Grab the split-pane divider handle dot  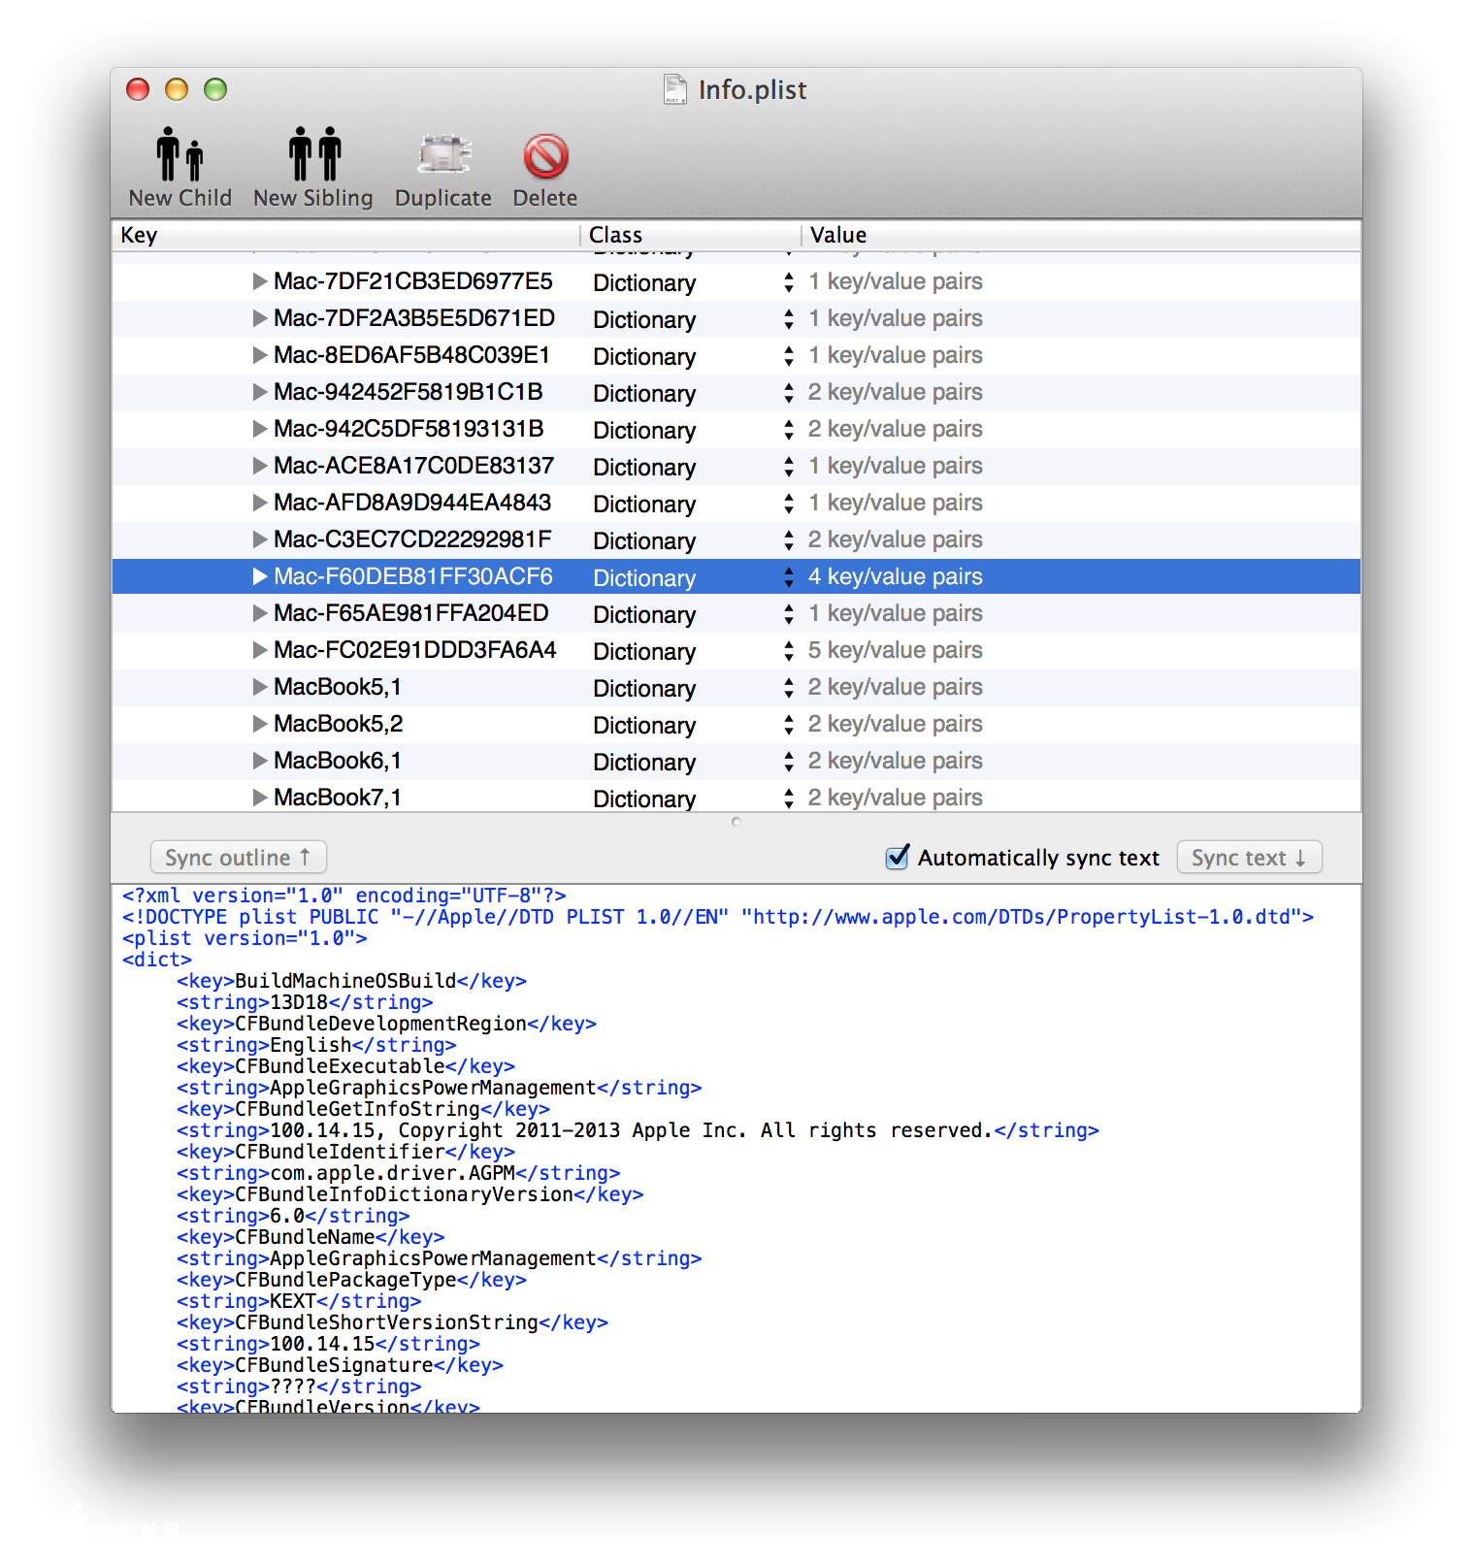click(x=736, y=822)
